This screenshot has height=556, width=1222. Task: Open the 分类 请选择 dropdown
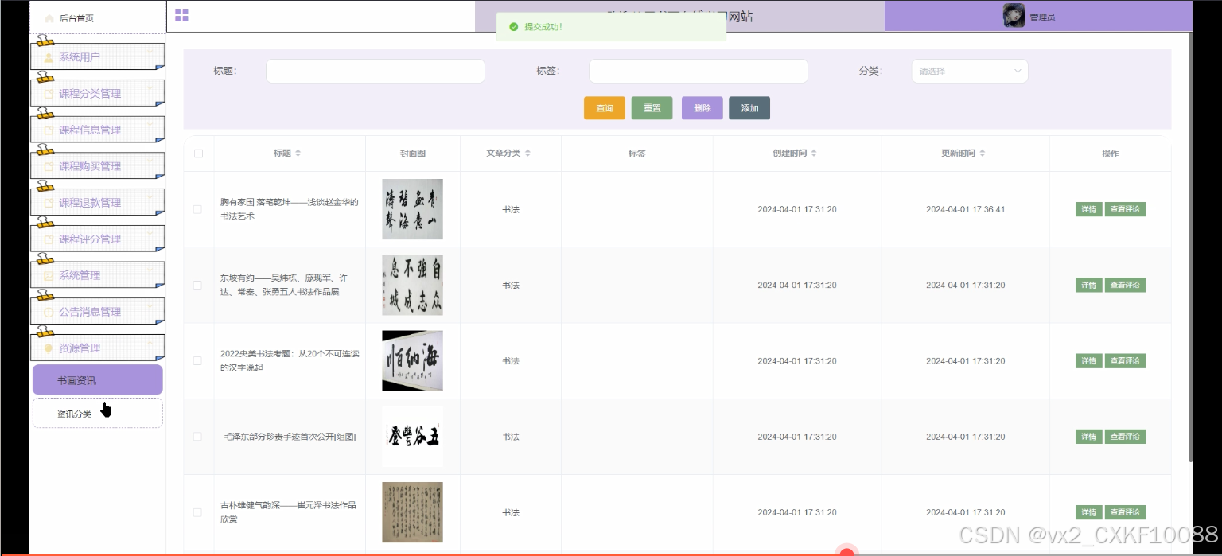(x=970, y=71)
